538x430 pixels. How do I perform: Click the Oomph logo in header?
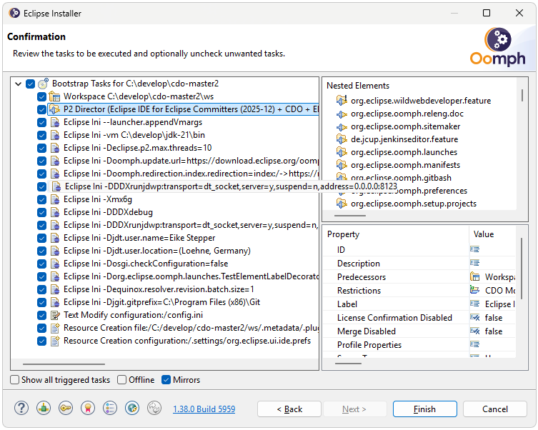click(497, 47)
